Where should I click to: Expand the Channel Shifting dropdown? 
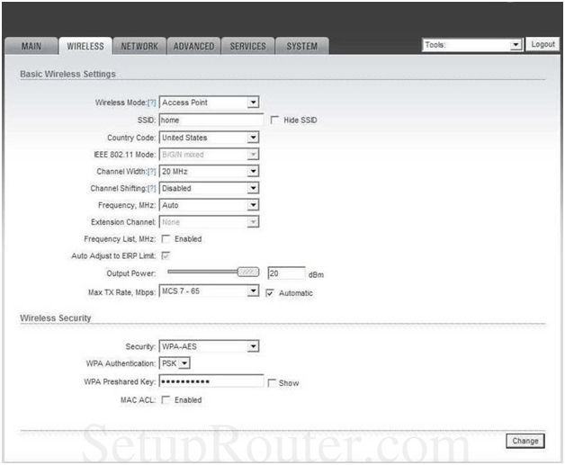coord(209,188)
